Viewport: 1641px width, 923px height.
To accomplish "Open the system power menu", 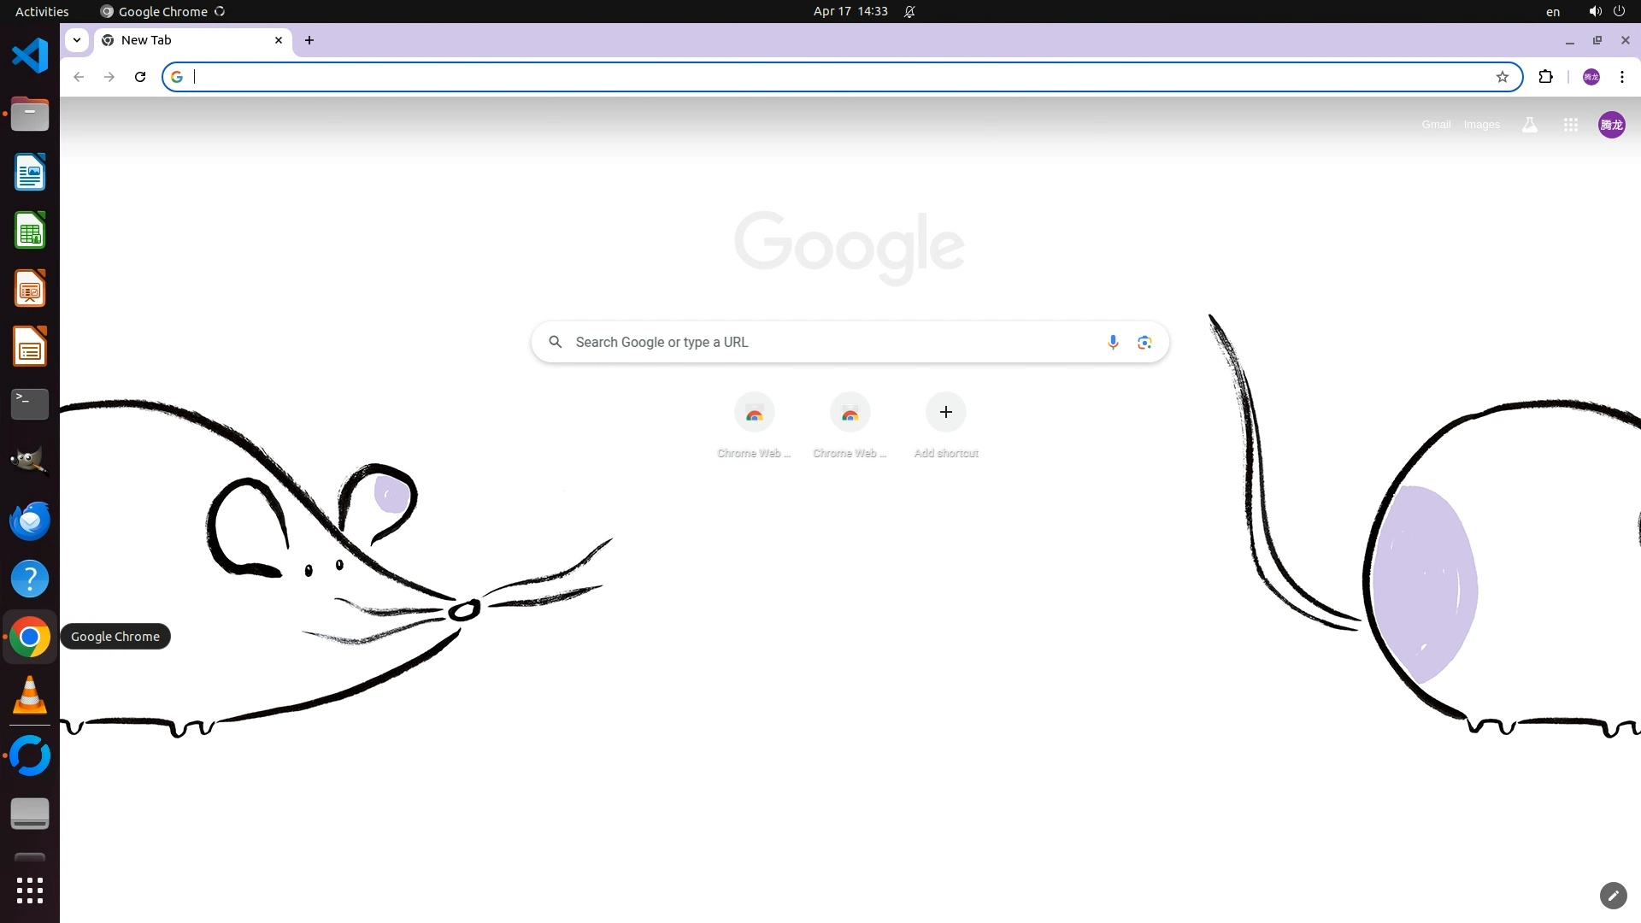I will pyautogui.click(x=1619, y=11).
